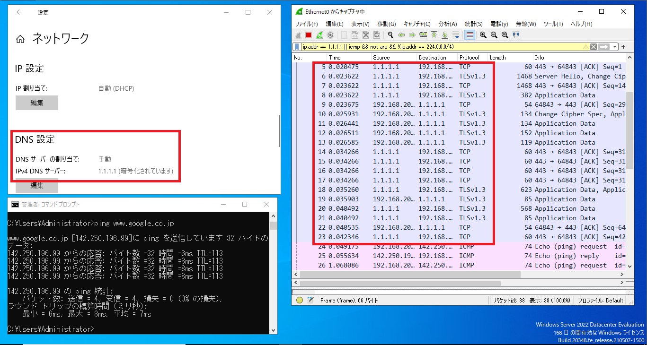The height and width of the screenshot is (345, 647).
Task: Open the ヘルプ(H) menu
Action: [581, 24]
